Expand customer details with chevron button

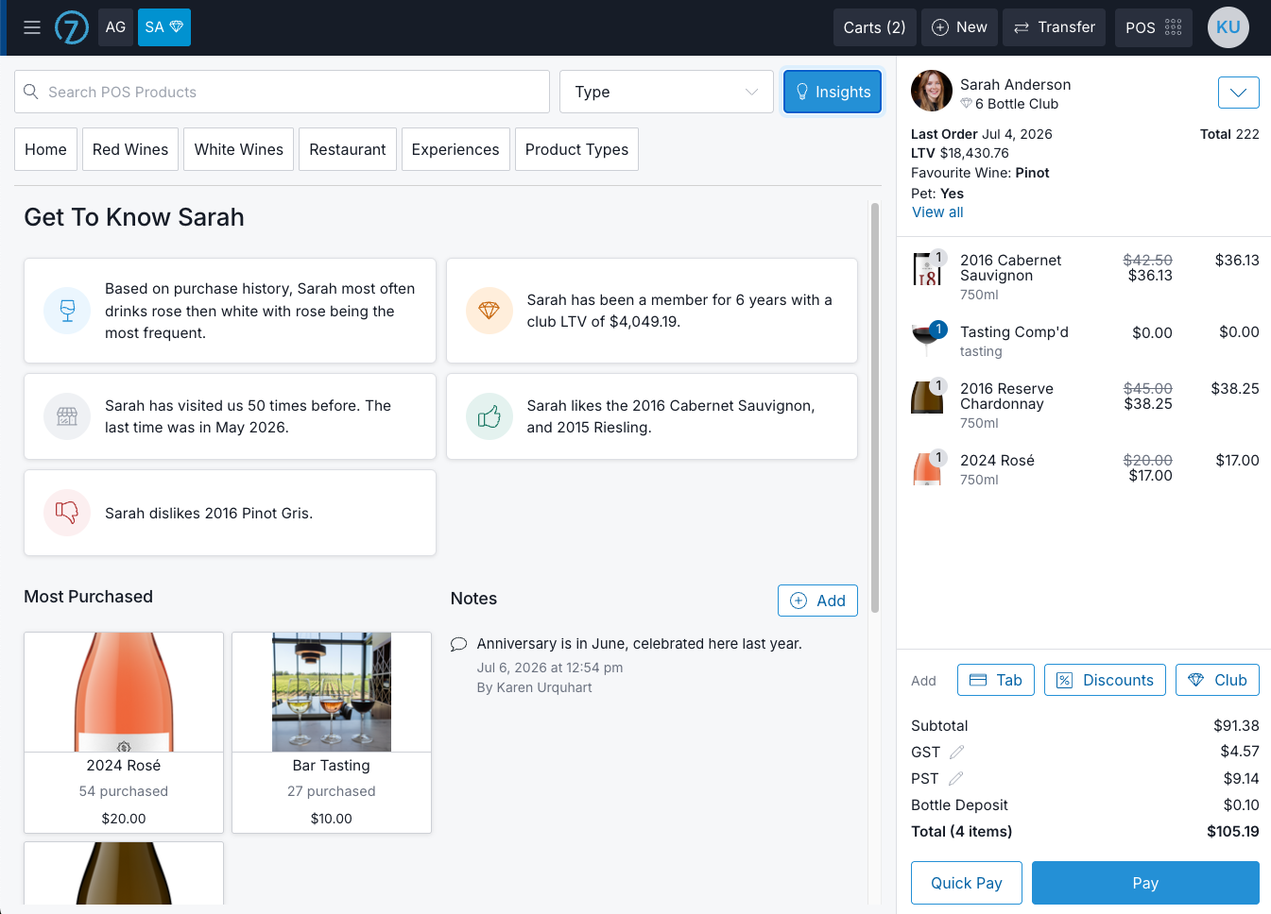[1238, 93]
